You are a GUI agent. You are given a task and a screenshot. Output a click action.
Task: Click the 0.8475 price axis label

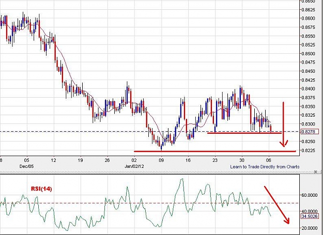tap(308, 62)
